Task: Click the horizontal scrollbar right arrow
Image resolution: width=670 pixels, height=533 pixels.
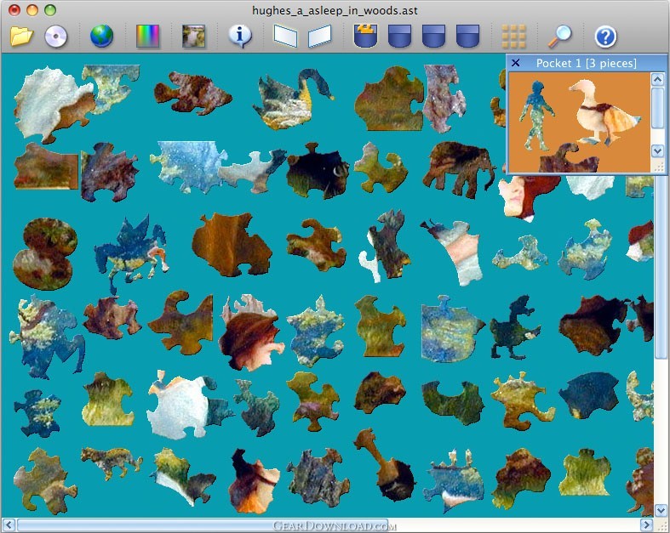Action: (646, 524)
